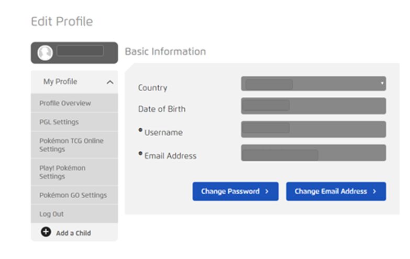Click the Add a Child link
This screenshot has height=259, width=410.
[73, 233]
